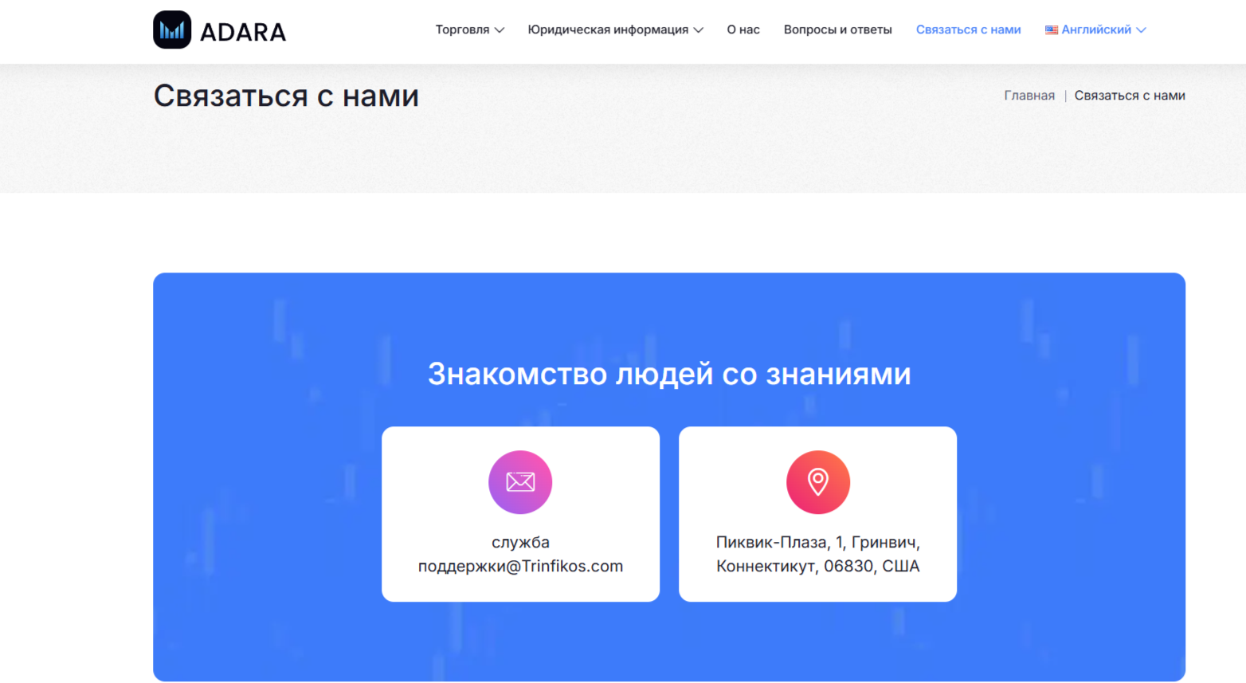Viewport: 1246px width, 683px height.
Task: Open the Торговля dropdown menu
Action: 464,29
